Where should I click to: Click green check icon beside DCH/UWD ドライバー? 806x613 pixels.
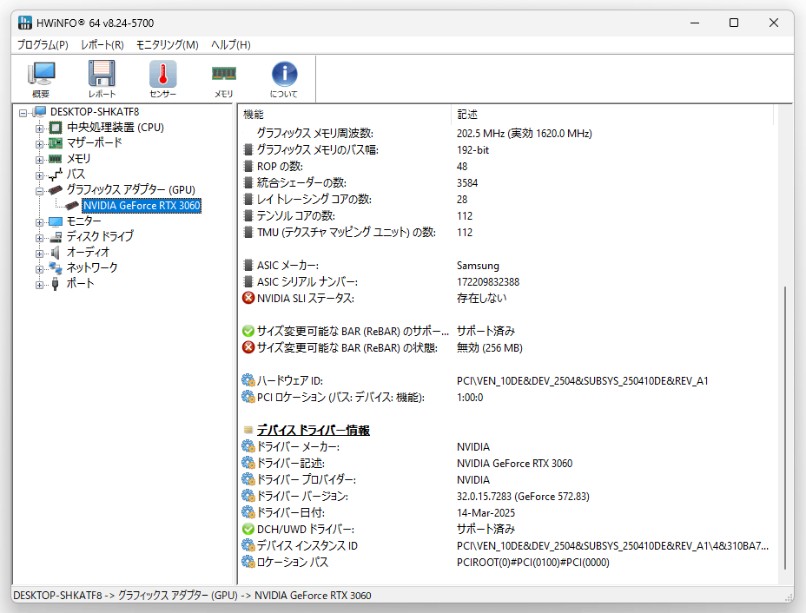(x=248, y=529)
